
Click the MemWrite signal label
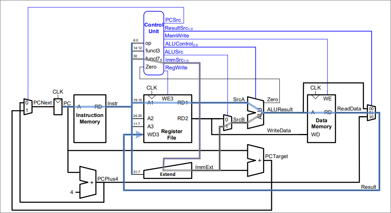tap(177, 35)
